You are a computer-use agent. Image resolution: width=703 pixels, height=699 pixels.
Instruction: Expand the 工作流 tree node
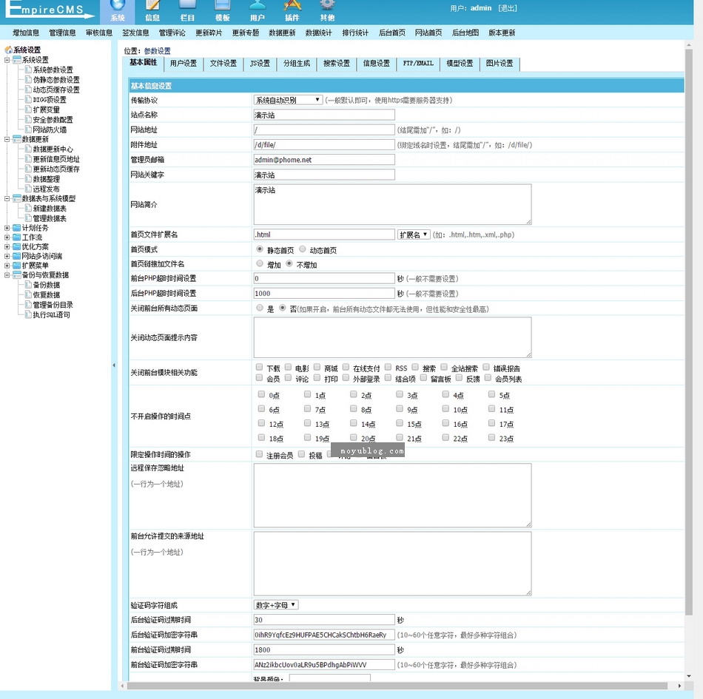(x=7, y=237)
